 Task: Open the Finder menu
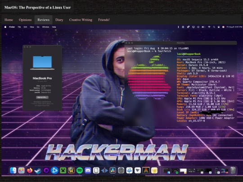point(12,27)
